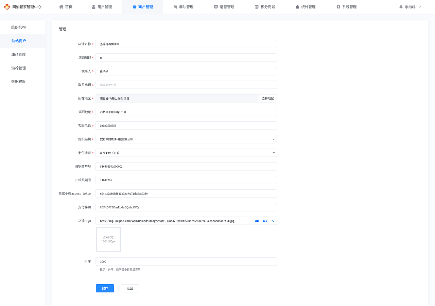Click the 店铺logo URL input field

[174, 221]
